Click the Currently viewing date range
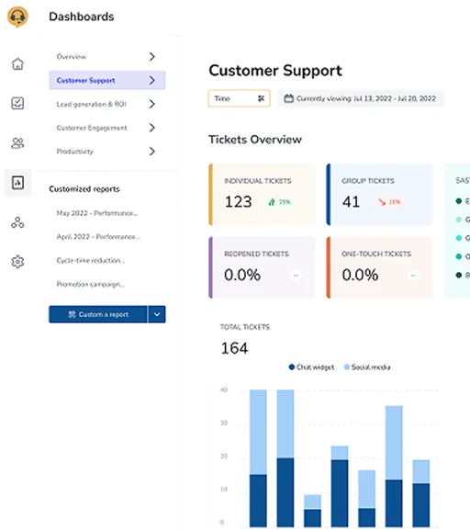Image resolution: width=470 pixels, height=531 pixels. point(361,98)
